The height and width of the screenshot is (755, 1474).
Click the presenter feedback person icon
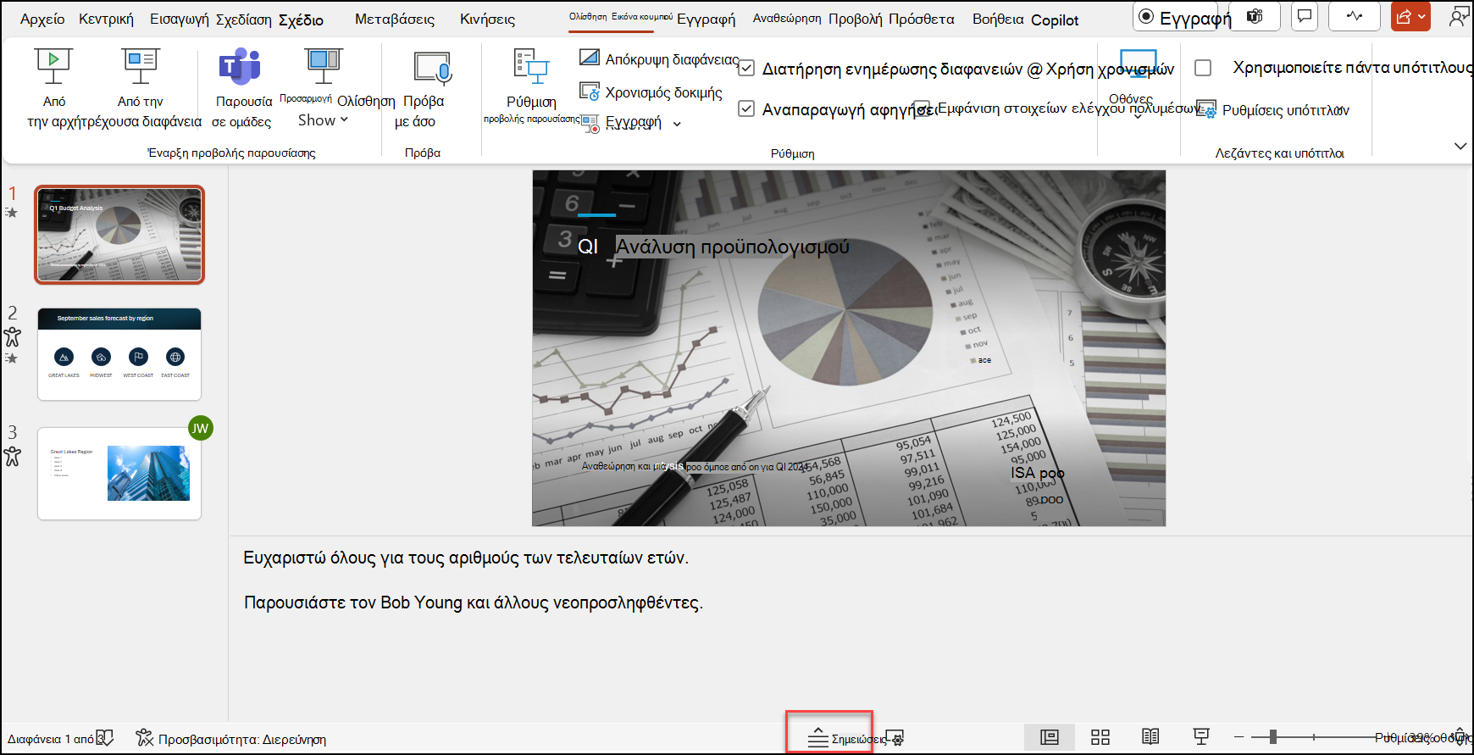[1459, 16]
